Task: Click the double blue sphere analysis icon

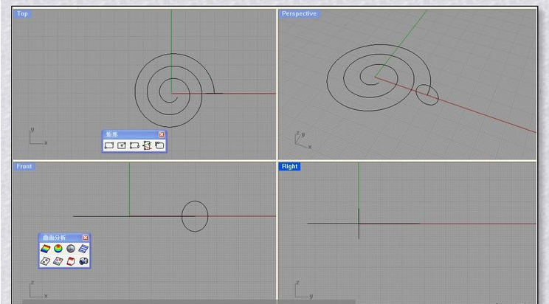Action: tap(83, 261)
